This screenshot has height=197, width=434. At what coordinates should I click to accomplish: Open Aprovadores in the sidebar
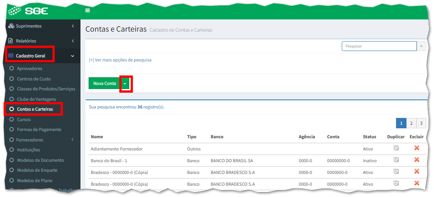(x=30, y=68)
